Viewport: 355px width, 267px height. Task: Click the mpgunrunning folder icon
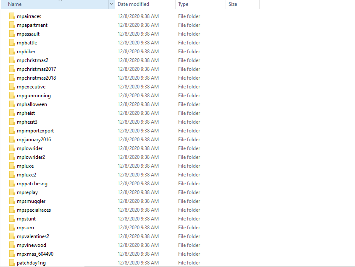pyautogui.click(x=12, y=96)
